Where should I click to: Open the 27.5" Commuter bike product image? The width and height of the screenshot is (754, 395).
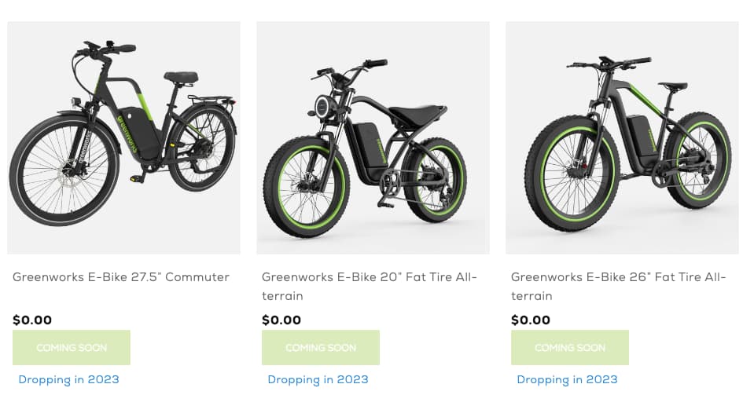coord(123,137)
